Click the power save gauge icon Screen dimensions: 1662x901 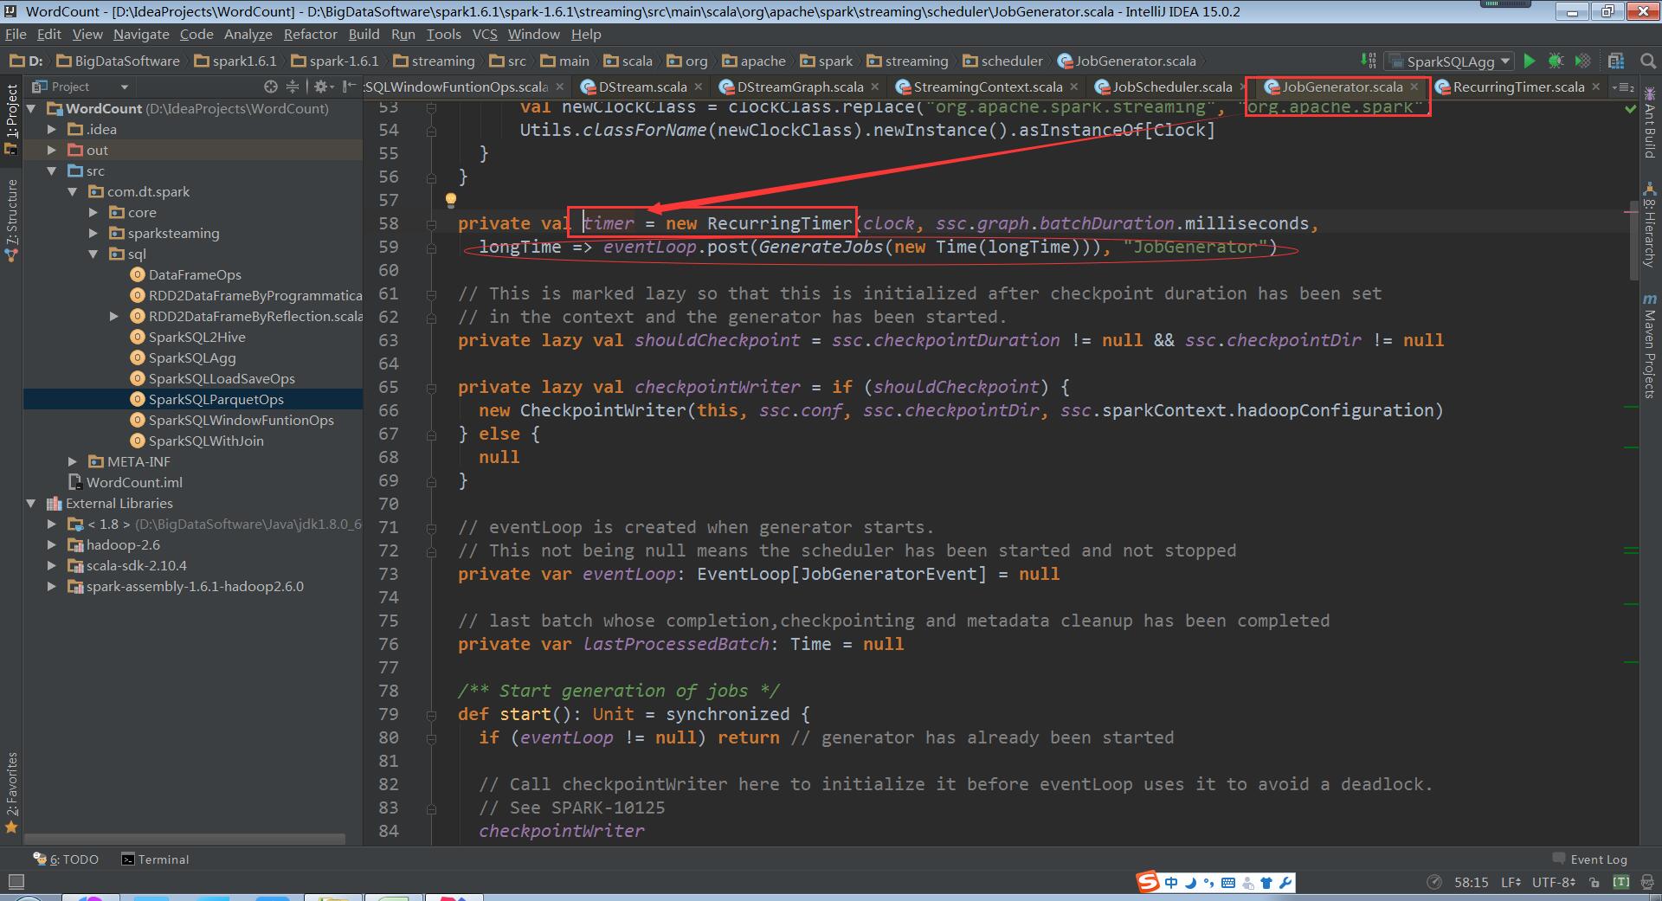(1433, 882)
